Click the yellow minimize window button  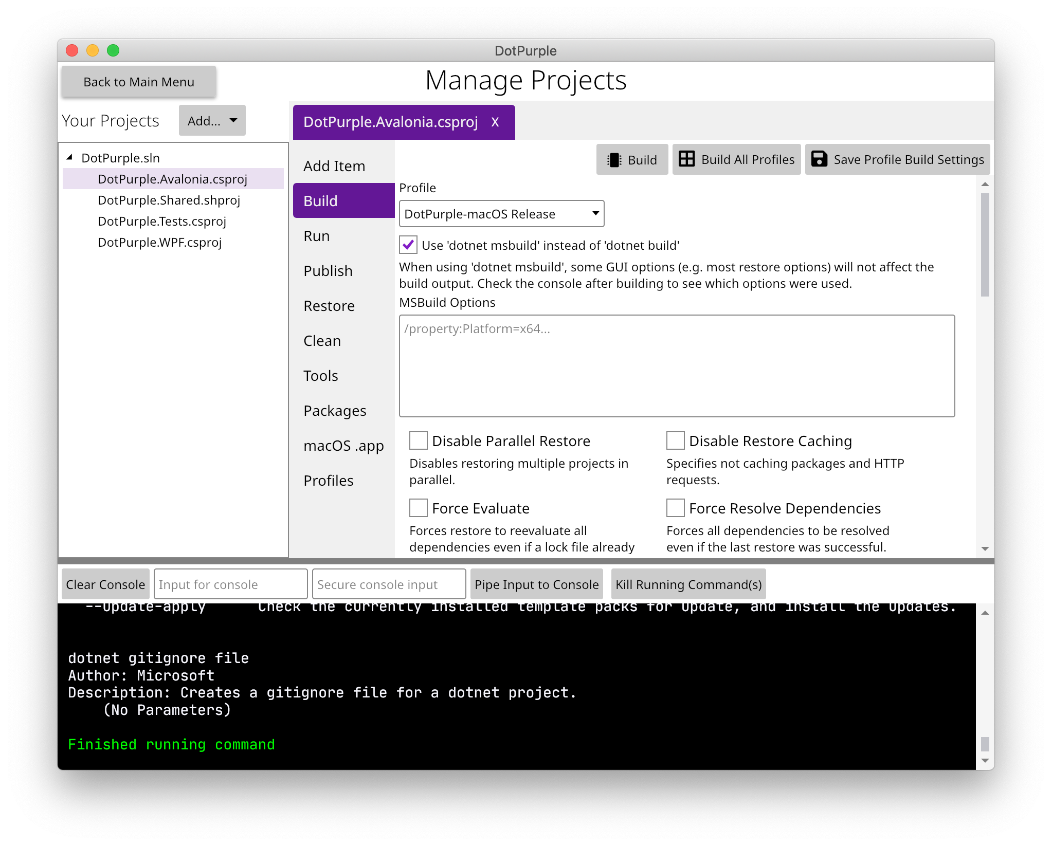[93, 50]
